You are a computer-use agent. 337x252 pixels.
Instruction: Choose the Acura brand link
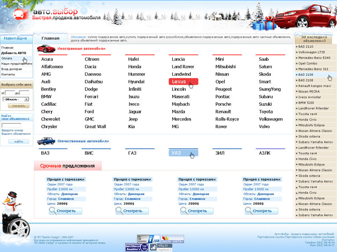[x=47, y=59]
